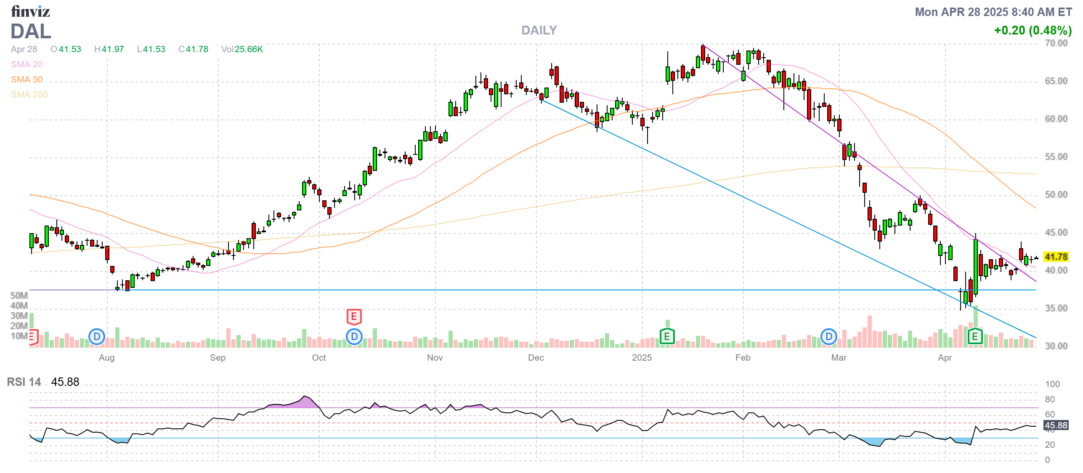
Task: Click the green earnings E marker in January 2025
Action: pyautogui.click(x=667, y=336)
